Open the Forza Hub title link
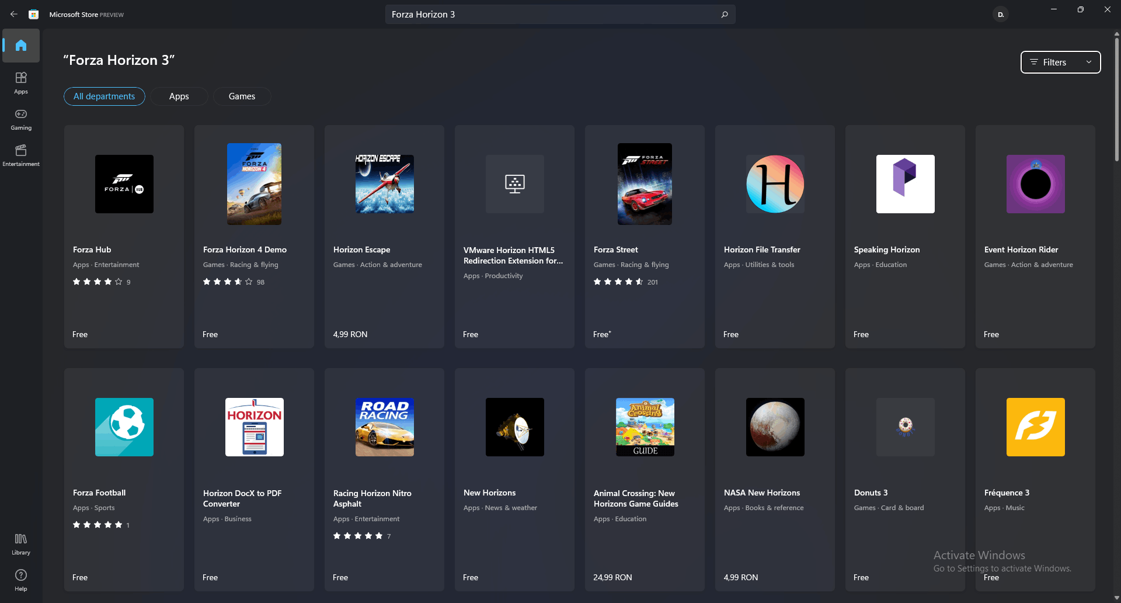 [92, 249]
